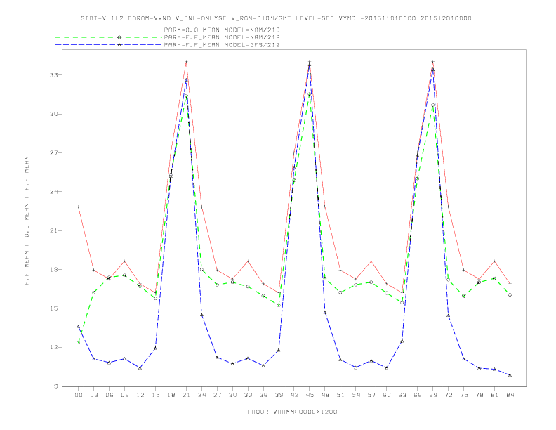Viewport: 556px width, 430px height.
Task: Click x-axis tick label 39
Action: tap(279, 395)
